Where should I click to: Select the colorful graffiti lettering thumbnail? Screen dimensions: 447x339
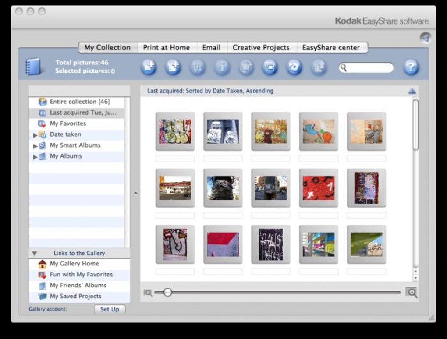click(175, 131)
